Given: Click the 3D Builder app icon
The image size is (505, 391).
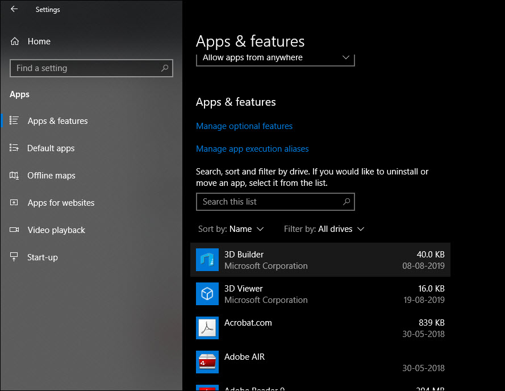Looking at the screenshot, I should coord(207,260).
